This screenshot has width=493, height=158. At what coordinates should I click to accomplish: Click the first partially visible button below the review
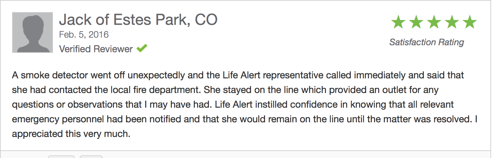click(x=61, y=156)
